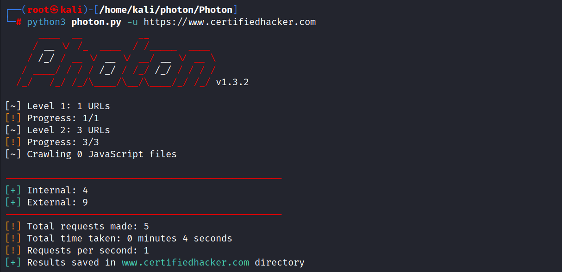Click the red # root prompt symbol

pyautogui.click(x=19, y=22)
